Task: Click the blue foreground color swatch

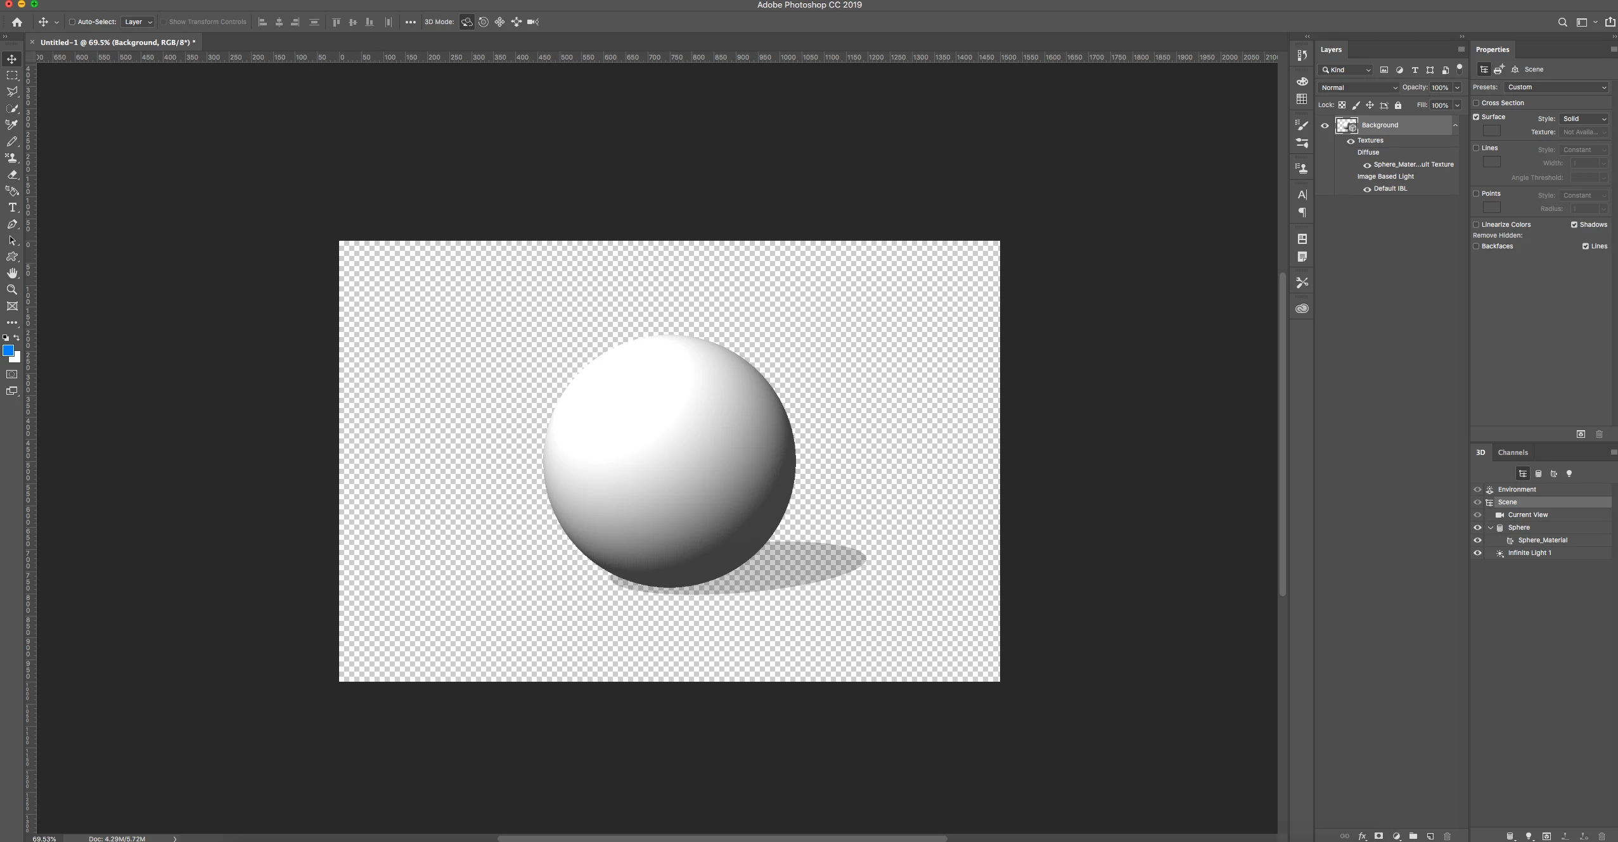Action: (8, 351)
